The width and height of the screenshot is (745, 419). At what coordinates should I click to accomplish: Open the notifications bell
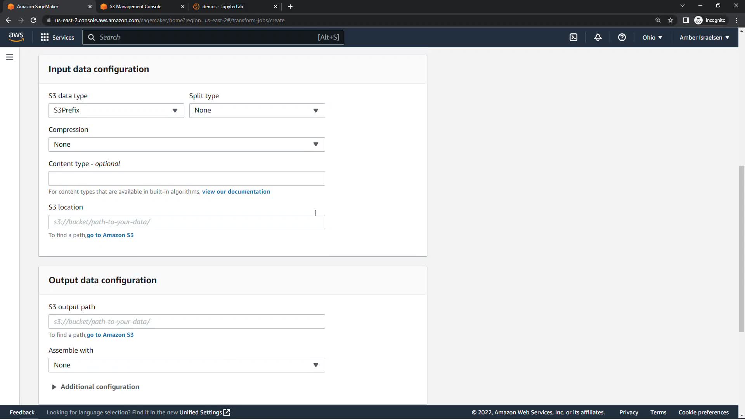click(x=598, y=37)
